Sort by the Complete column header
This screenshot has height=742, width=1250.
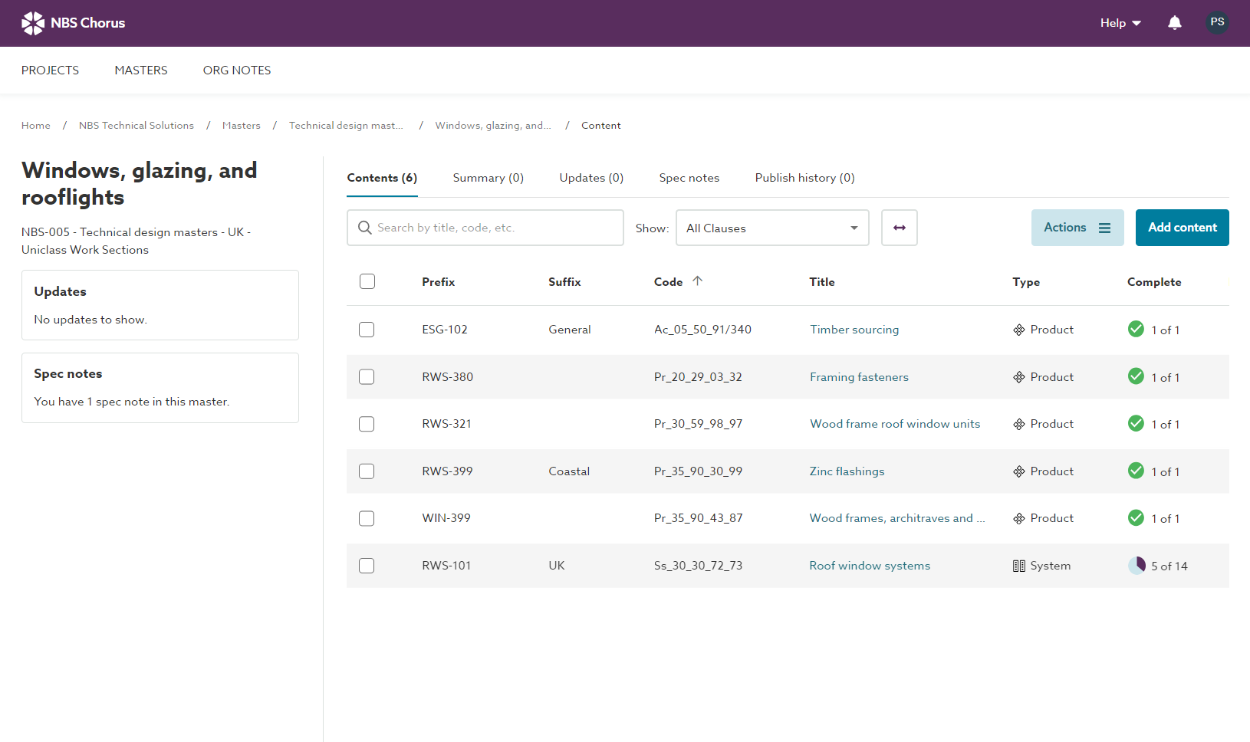coord(1154,282)
